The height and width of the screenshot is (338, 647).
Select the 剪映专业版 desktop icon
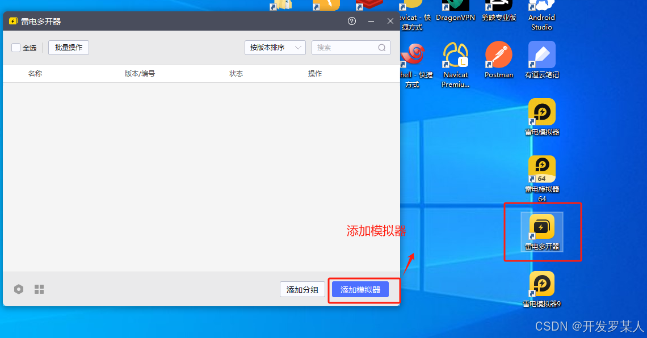tap(499, 11)
